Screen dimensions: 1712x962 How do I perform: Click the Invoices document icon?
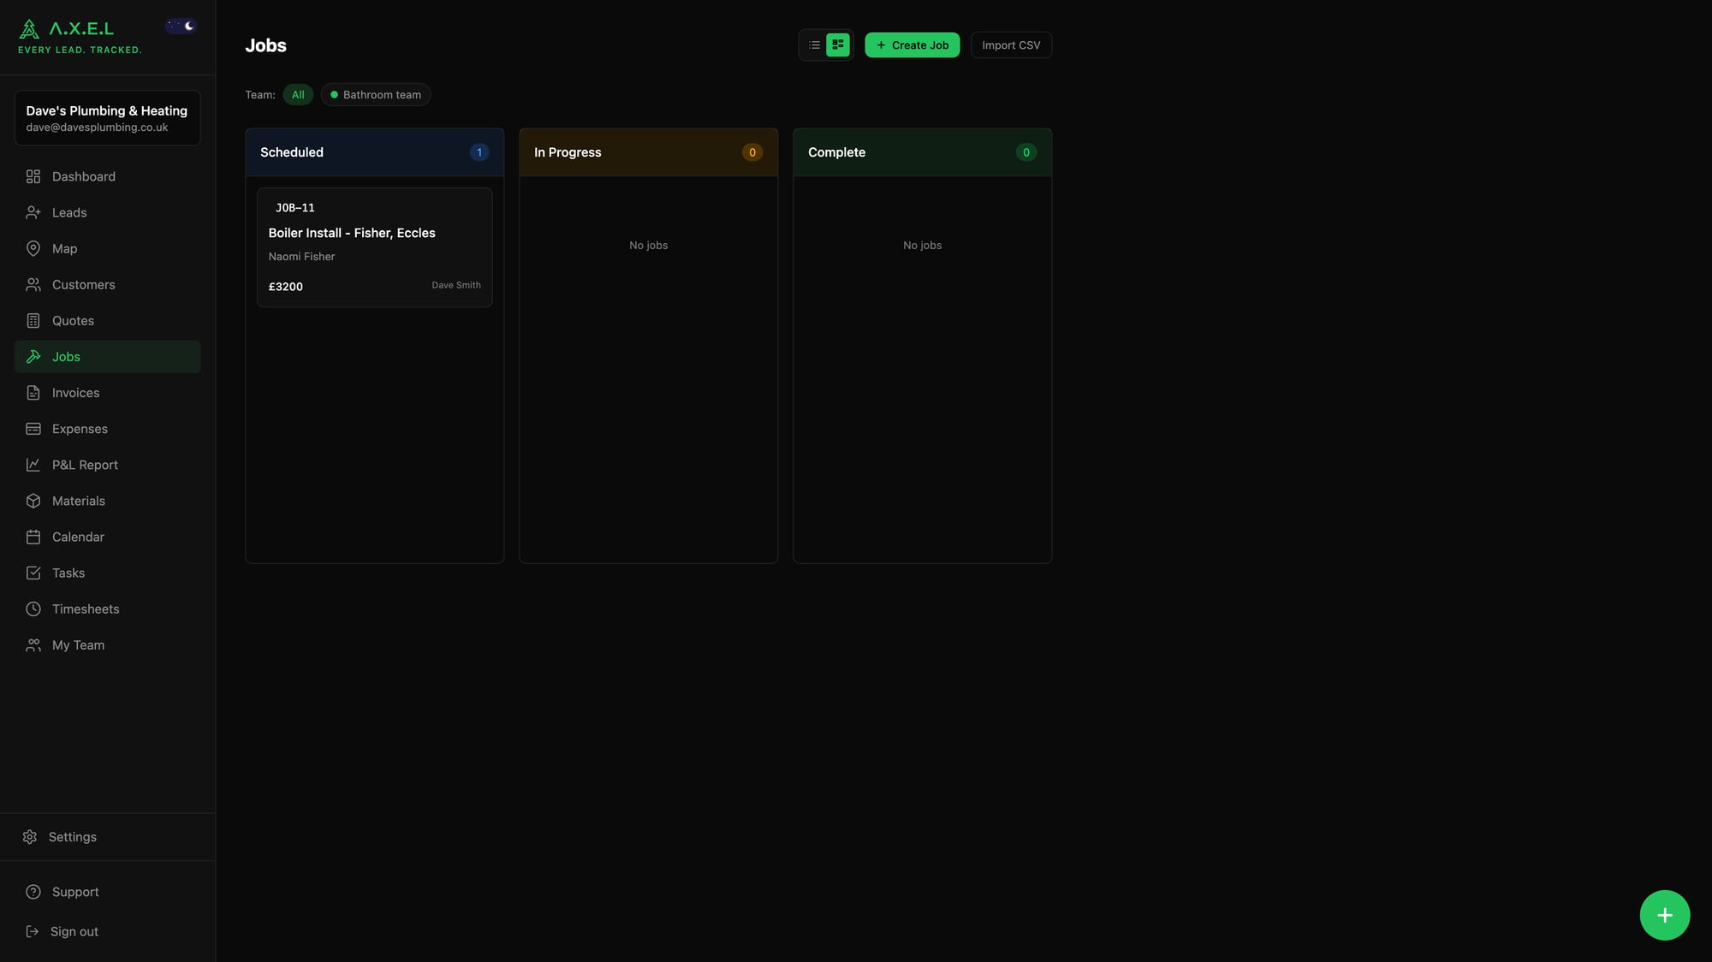33,392
